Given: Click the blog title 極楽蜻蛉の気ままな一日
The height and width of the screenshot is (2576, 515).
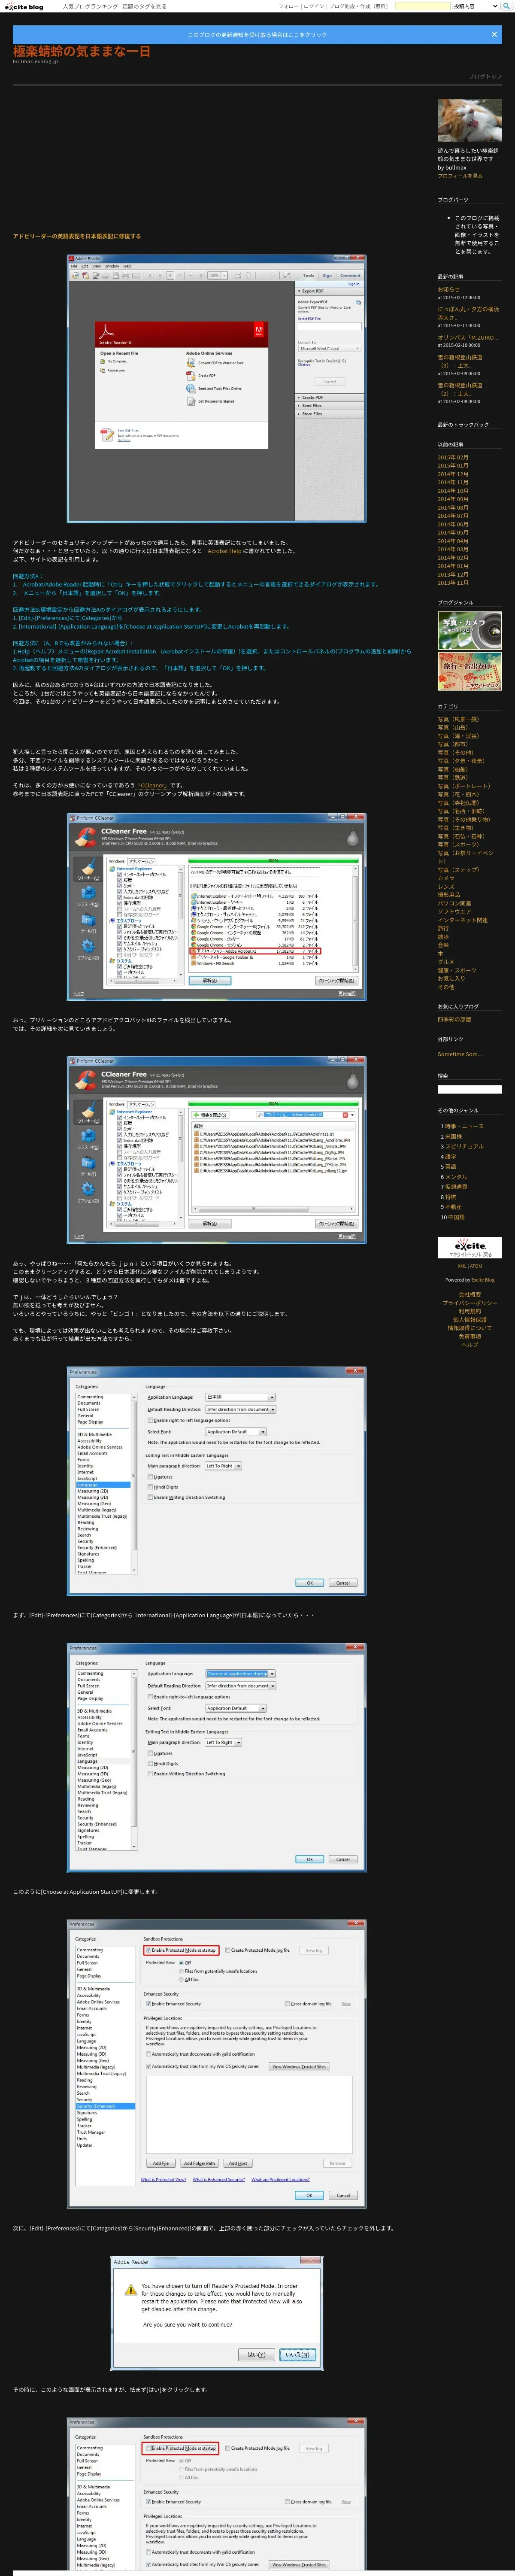Looking at the screenshot, I should pyautogui.click(x=82, y=51).
